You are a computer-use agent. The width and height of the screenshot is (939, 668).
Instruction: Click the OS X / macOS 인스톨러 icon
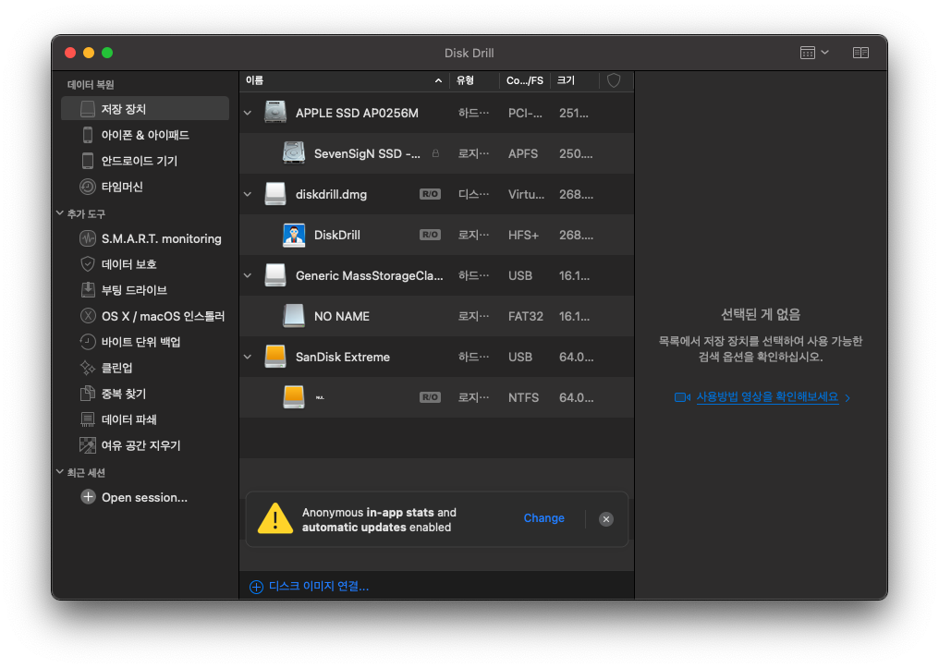point(88,315)
